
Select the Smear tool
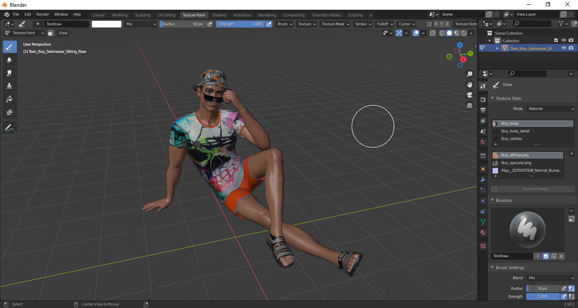10,73
